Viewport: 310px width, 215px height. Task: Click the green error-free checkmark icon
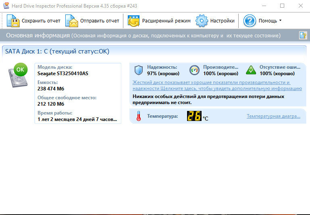point(251,70)
